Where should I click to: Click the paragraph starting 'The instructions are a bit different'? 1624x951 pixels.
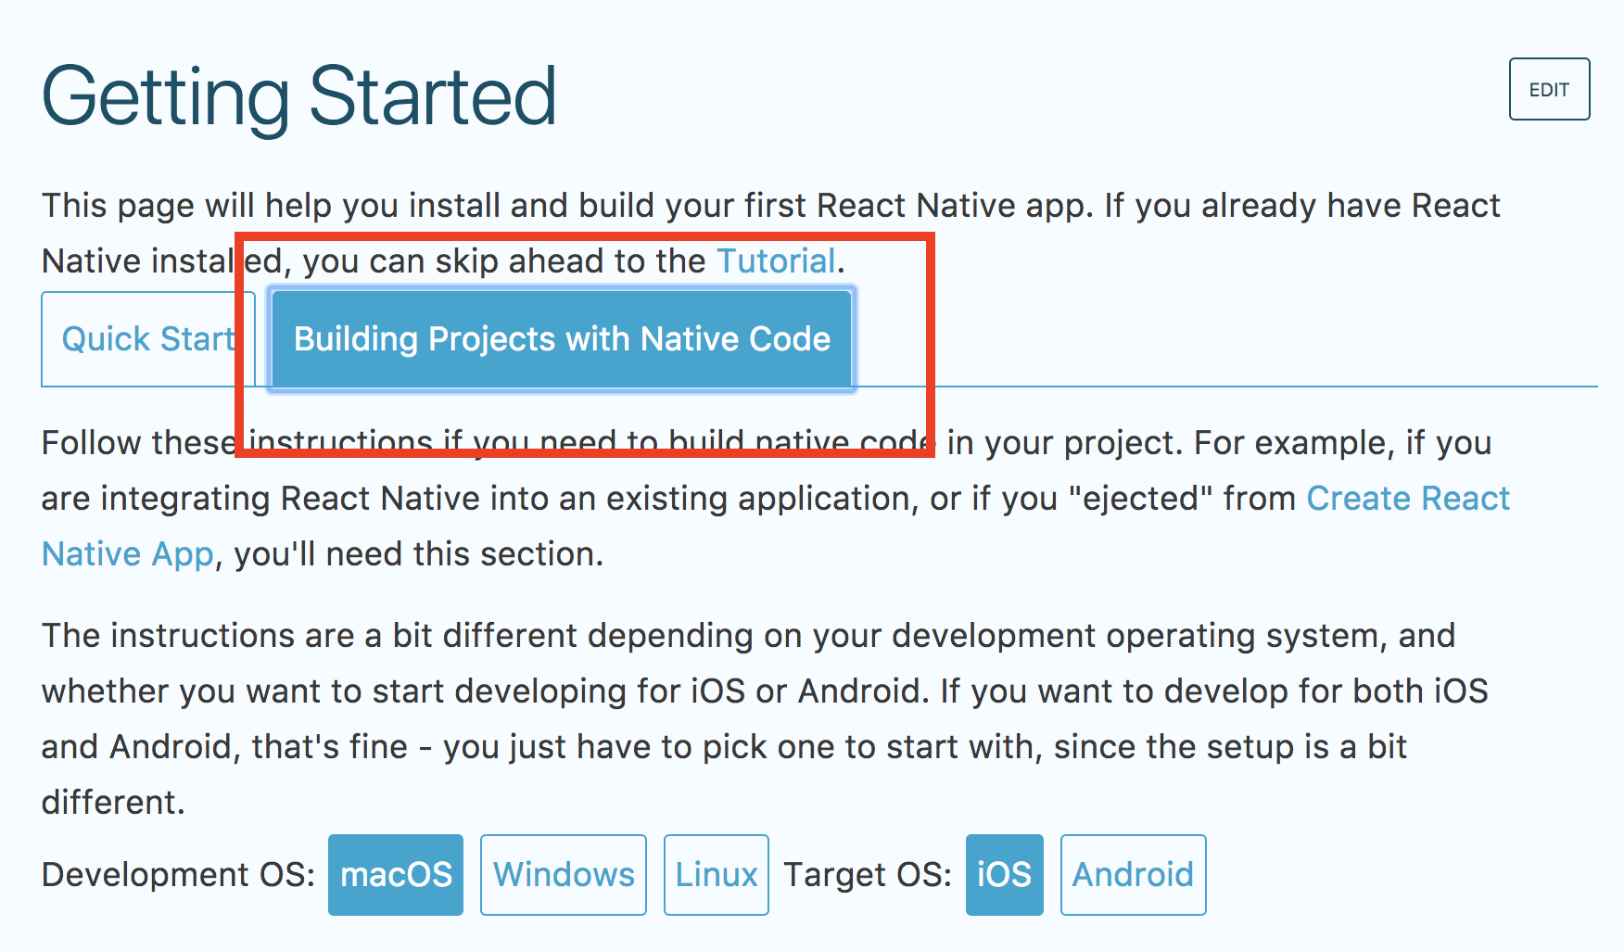(765, 718)
